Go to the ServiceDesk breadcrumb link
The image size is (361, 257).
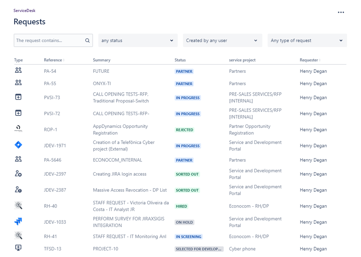[x=25, y=10]
